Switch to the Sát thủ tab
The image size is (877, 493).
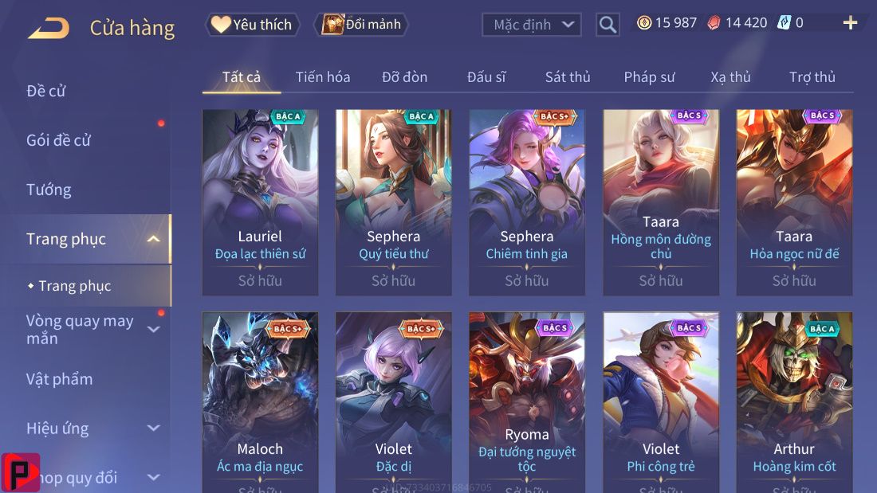click(568, 77)
